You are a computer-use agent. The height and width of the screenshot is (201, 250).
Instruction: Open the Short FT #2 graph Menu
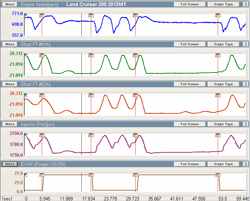(10, 84)
